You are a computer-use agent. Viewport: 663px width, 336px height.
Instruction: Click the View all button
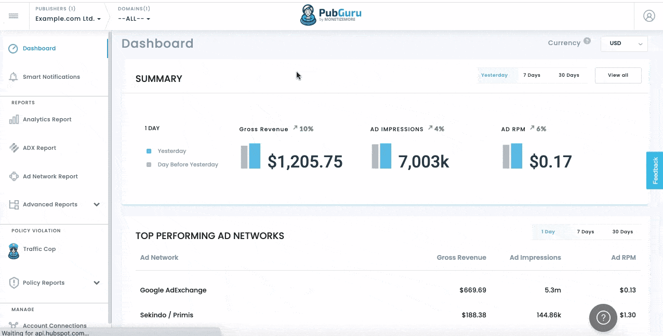tap(618, 75)
